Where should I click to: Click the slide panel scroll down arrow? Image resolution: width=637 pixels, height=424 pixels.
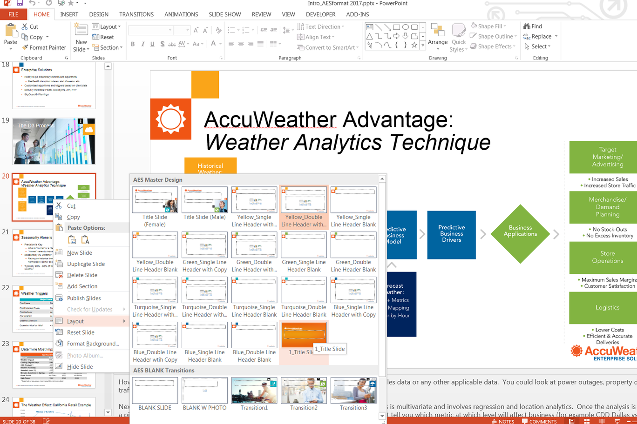click(x=108, y=412)
